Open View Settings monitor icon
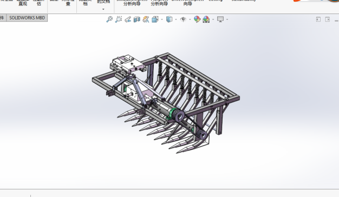The image size is (339, 197). pyautogui.click(x=220, y=19)
